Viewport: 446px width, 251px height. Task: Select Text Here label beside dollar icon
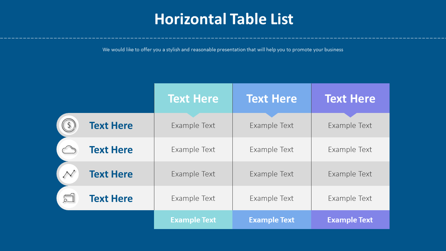[111, 125]
